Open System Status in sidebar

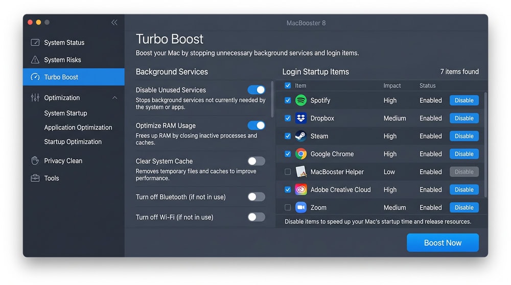pos(74,42)
